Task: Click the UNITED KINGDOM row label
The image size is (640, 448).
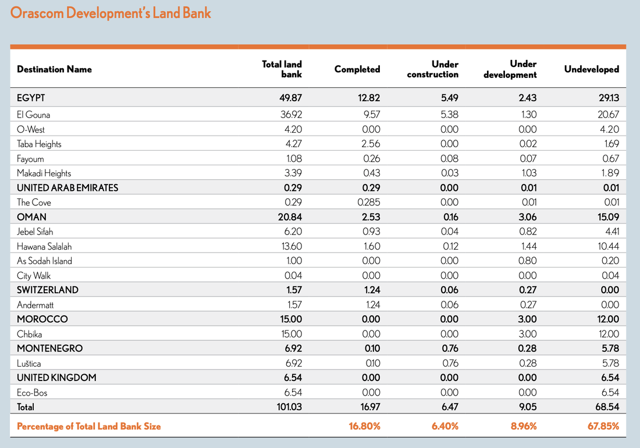Action: point(57,378)
